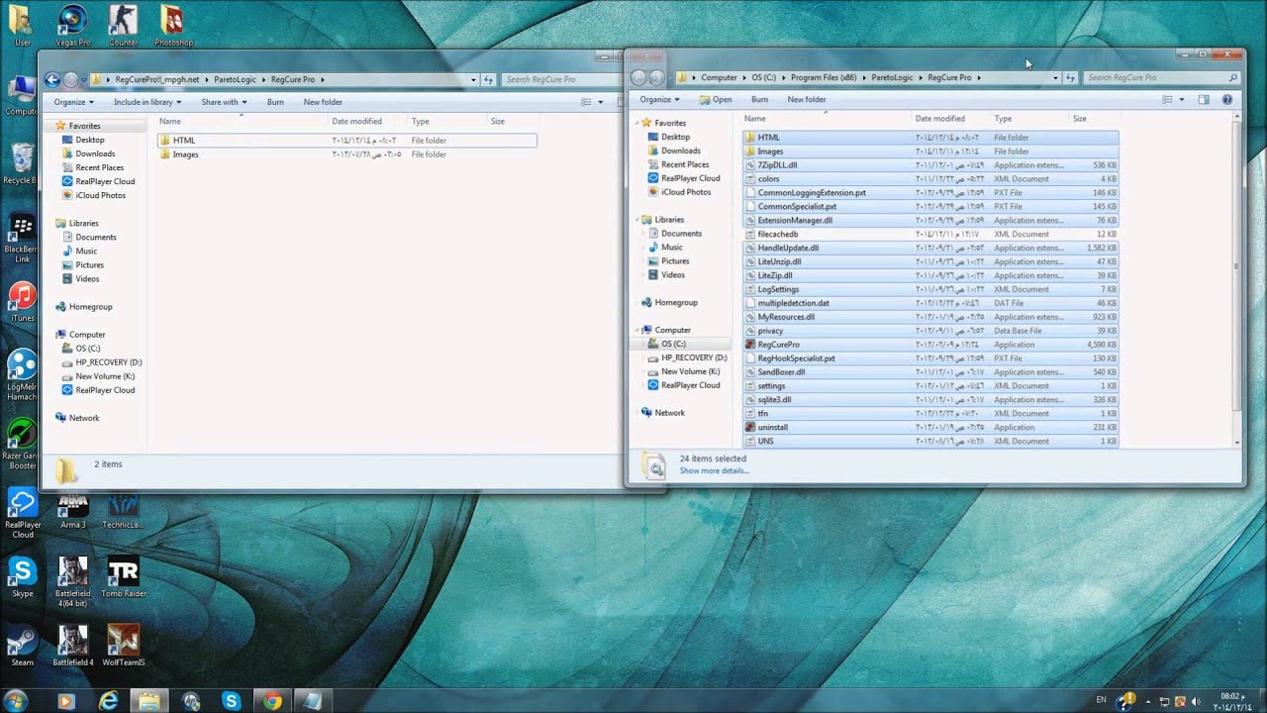Sort by Name column in left window
The height and width of the screenshot is (713, 1267).
tap(170, 121)
